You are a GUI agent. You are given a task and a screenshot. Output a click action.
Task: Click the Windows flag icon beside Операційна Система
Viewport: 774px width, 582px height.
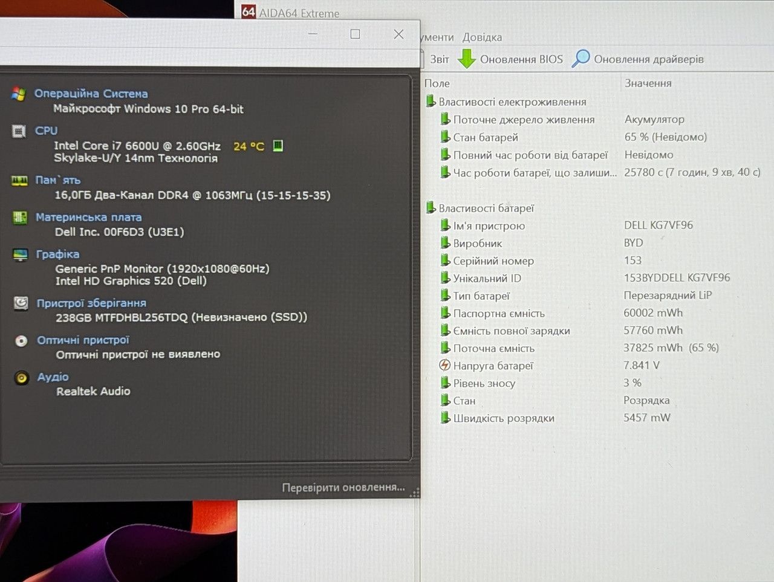[x=19, y=94]
